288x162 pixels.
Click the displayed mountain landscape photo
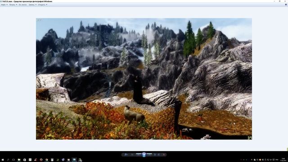tap(144, 79)
